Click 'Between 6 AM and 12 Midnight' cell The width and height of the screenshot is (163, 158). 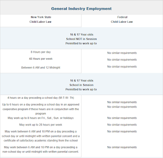(41, 67)
